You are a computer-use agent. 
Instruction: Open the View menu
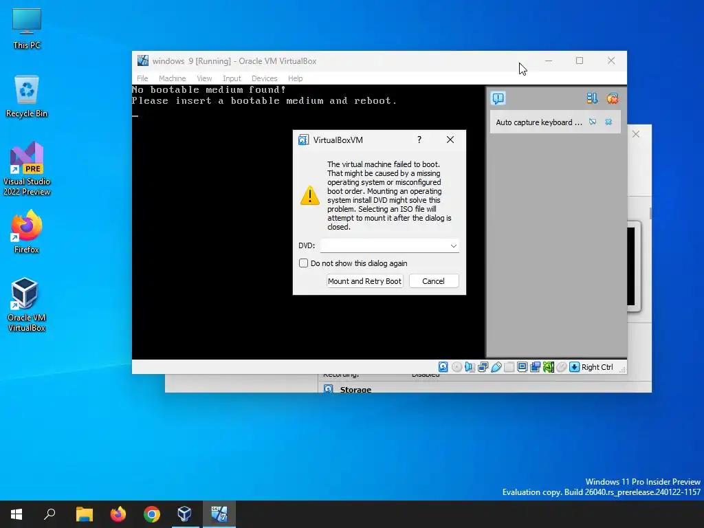pos(204,78)
